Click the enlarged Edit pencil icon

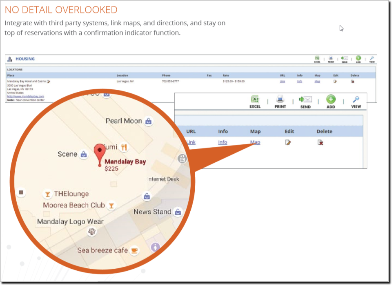[288, 142]
